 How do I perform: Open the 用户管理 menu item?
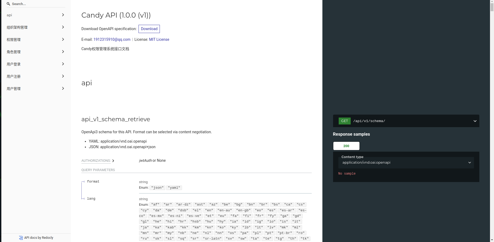[36, 88]
